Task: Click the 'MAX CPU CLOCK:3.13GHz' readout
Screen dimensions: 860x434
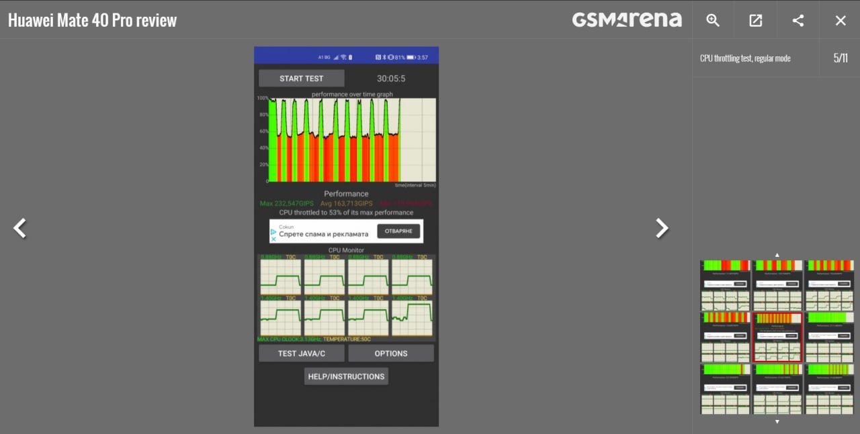Action: coord(289,339)
